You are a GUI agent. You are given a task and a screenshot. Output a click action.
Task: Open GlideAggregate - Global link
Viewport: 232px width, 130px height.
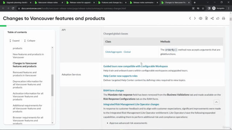(118, 52)
